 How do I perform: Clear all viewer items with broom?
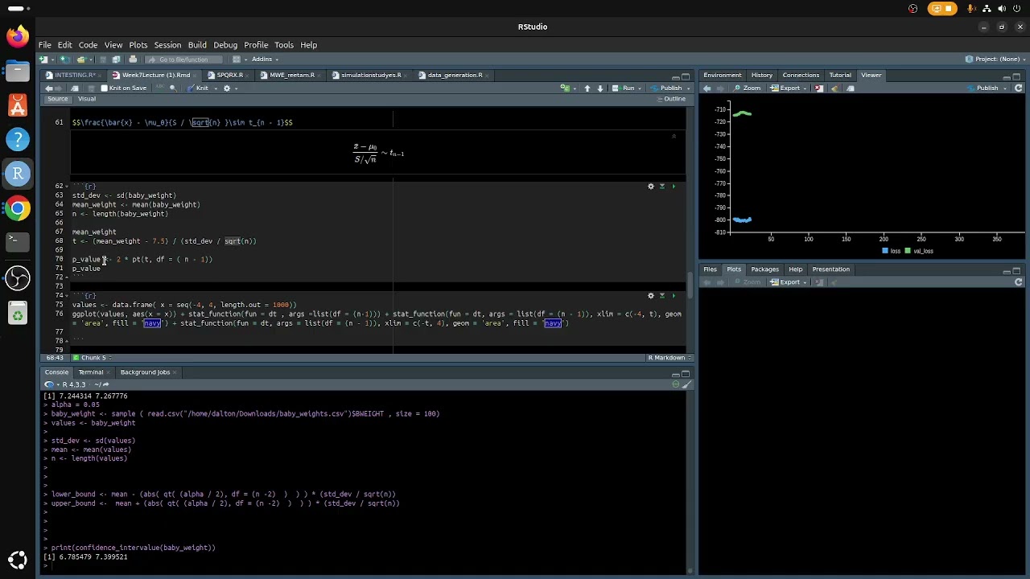[834, 88]
